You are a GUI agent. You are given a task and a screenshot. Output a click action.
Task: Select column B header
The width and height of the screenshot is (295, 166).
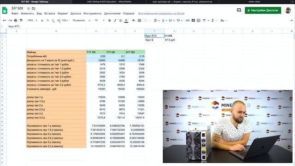pos(56,31)
